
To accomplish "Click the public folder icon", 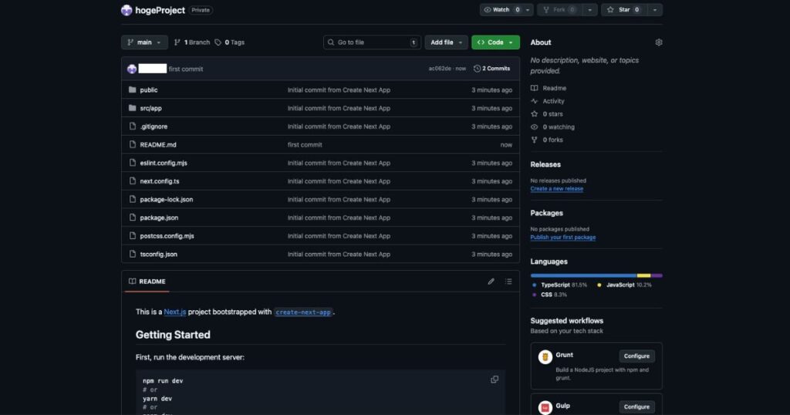I will click(132, 89).
